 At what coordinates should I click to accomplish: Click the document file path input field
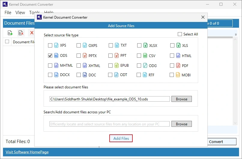pos(110,99)
